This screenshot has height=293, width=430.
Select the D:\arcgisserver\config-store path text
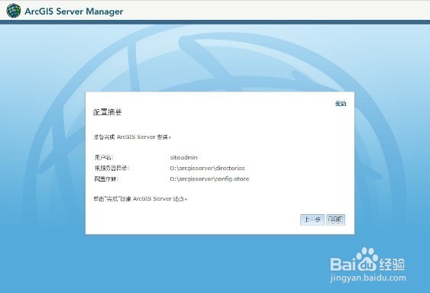pos(209,179)
